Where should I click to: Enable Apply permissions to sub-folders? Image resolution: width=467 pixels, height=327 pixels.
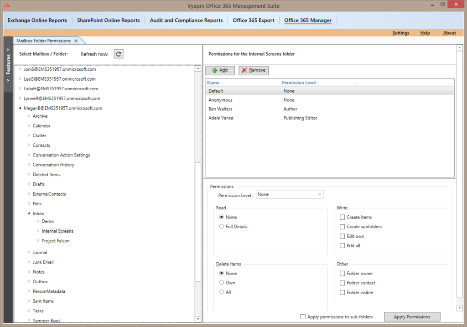click(303, 317)
